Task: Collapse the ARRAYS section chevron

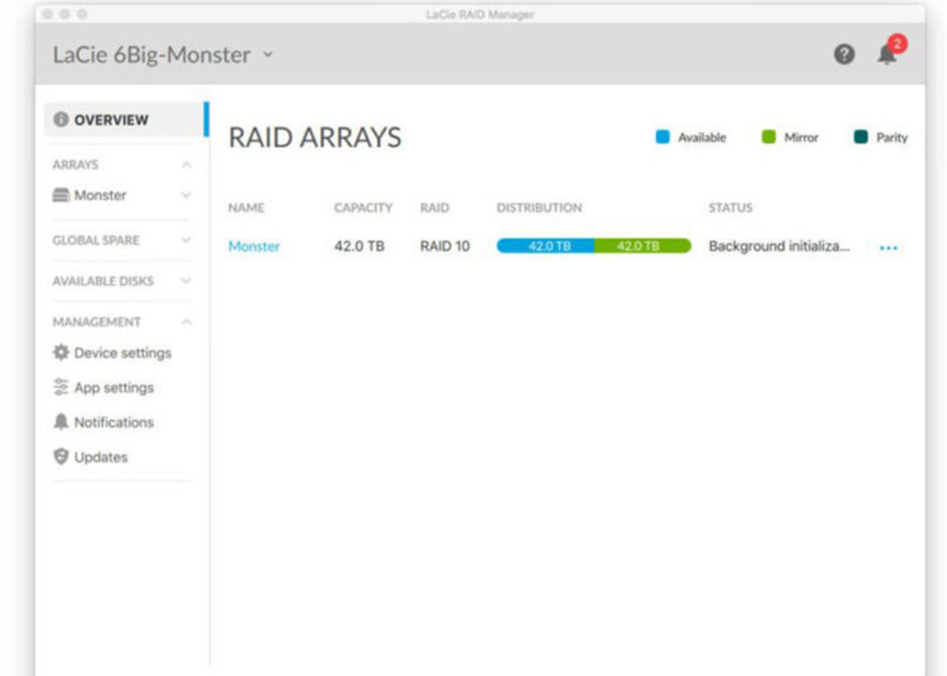Action: point(186,165)
